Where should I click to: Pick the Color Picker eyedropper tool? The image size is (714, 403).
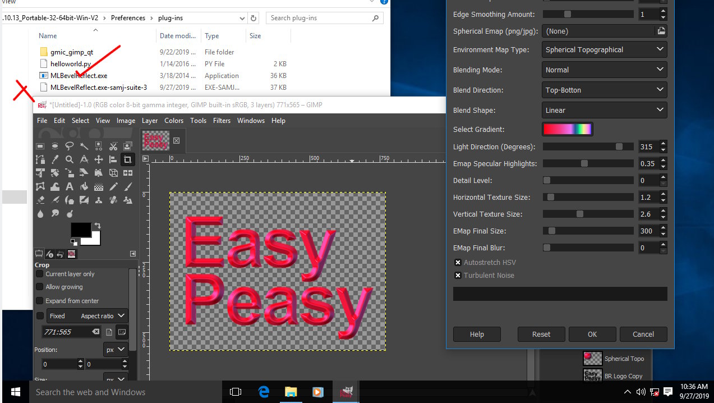pyautogui.click(x=55, y=159)
